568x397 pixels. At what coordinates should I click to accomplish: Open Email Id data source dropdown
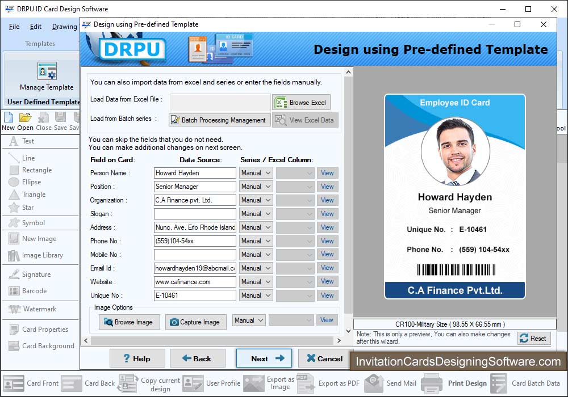(256, 268)
